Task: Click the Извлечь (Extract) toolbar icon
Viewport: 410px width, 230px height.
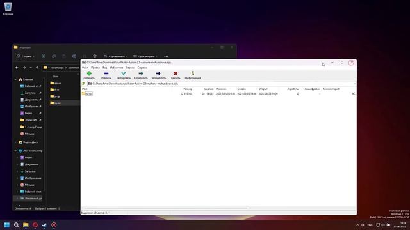Action: point(106,73)
